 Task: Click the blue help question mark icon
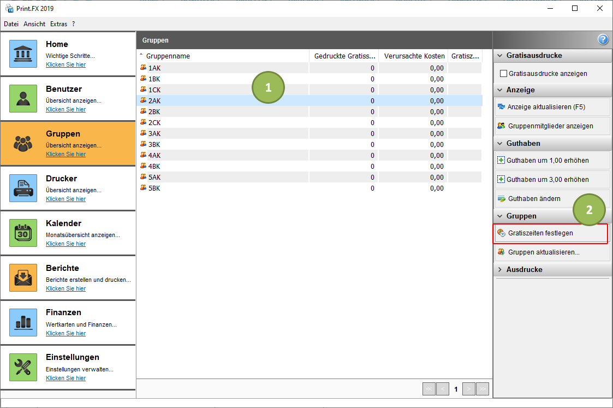point(603,39)
